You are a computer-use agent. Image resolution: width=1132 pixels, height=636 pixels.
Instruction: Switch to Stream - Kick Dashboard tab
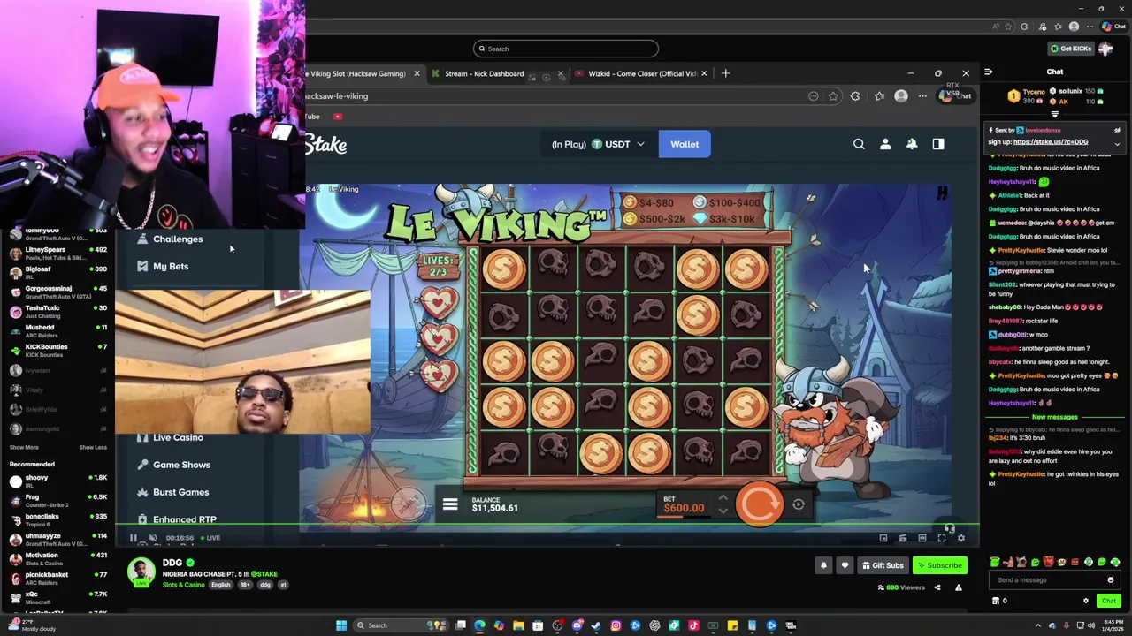click(x=484, y=73)
